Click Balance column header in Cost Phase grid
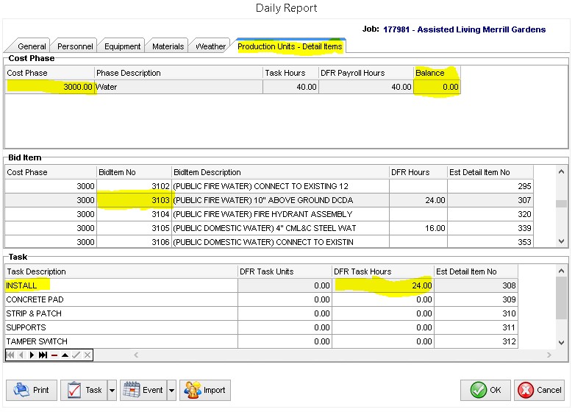575x412 pixels. pos(437,73)
